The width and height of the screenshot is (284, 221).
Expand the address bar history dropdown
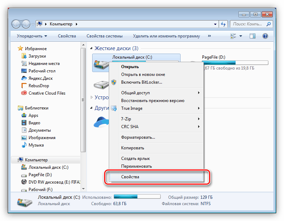pyautogui.click(x=215, y=24)
